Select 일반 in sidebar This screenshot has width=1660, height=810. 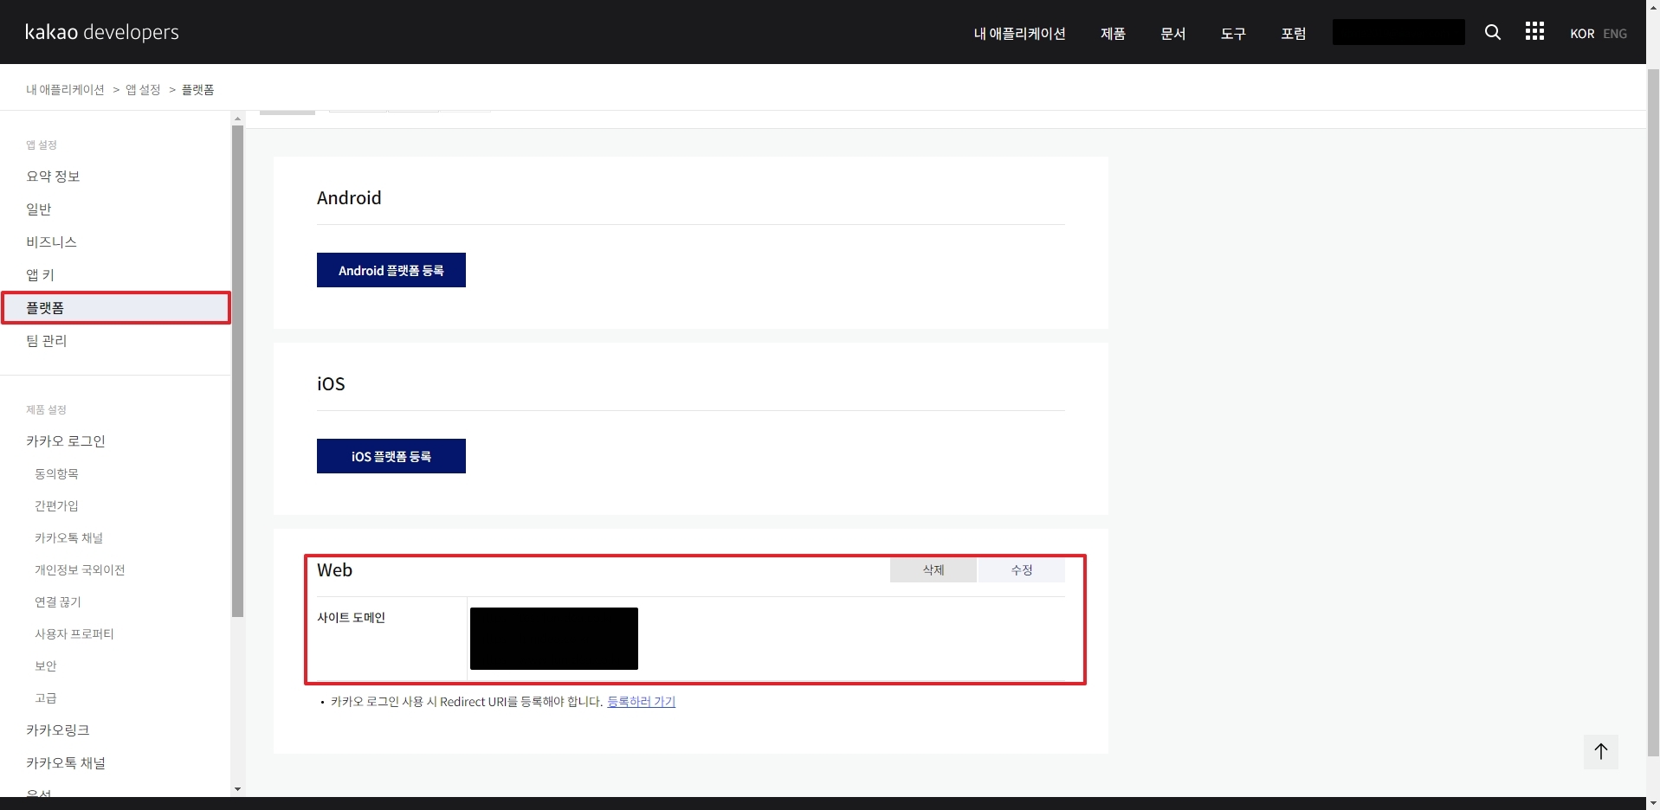point(39,209)
